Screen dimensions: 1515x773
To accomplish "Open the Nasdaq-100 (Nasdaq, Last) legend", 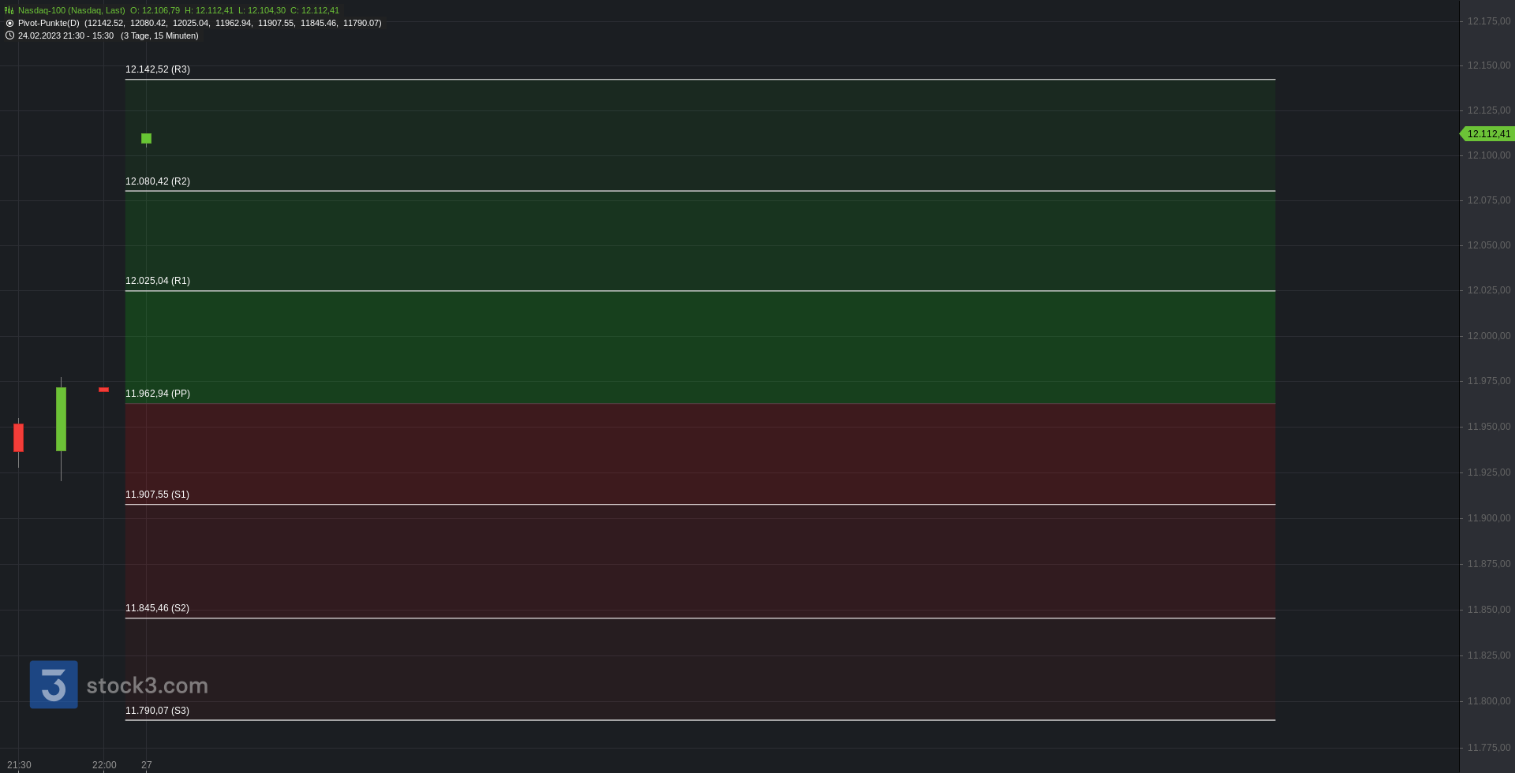I will 71,10.
